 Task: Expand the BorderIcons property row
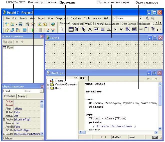point(4,134)
